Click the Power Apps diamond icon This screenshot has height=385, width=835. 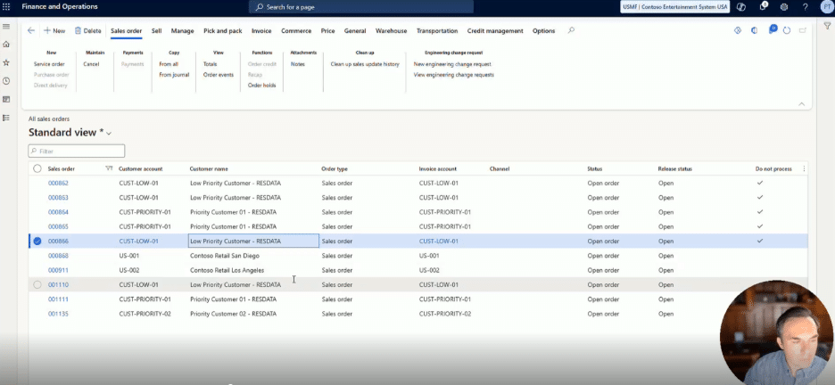(x=738, y=31)
